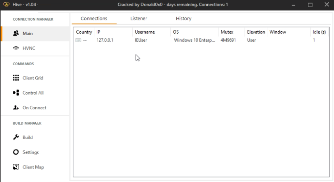
Task: Open the On Connect user icon
Action: 16,108
